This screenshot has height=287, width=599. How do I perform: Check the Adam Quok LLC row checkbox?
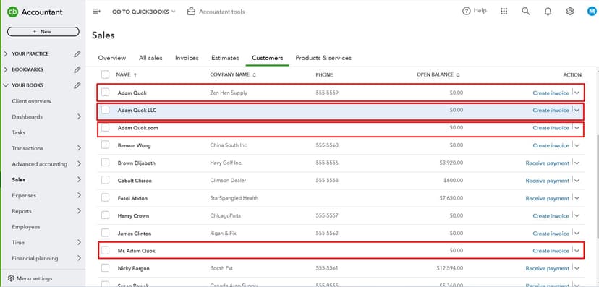pos(106,110)
